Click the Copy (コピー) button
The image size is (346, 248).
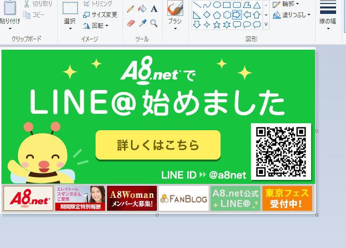(33, 15)
